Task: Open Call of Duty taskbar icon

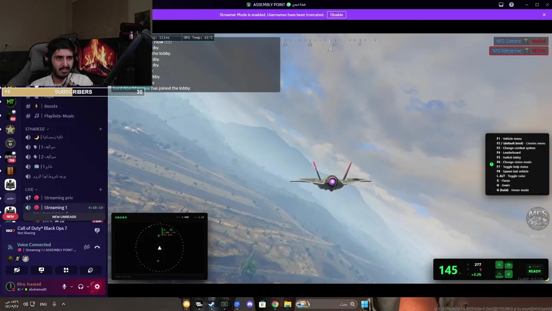Action: pos(199,304)
